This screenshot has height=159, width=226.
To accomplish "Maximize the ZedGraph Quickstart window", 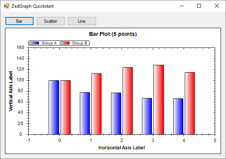I will point(199,6).
